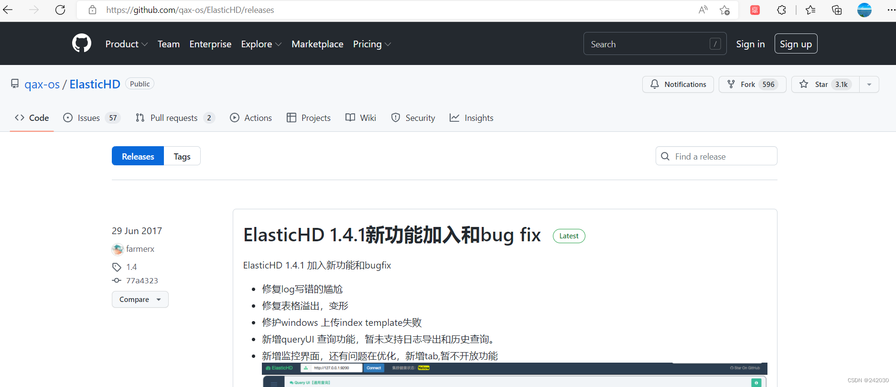Open the Team link in header

(x=169, y=44)
